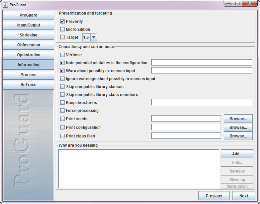Image resolution: width=260 pixels, height=204 pixels.
Task: Click the Previous button
Action: [x=214, y=196]
